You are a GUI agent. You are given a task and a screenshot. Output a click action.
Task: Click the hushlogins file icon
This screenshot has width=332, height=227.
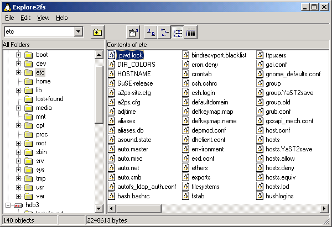(260, 196)
